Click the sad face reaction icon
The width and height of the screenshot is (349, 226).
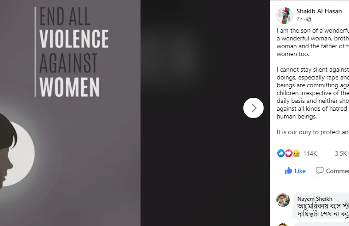tap(296, 153)
